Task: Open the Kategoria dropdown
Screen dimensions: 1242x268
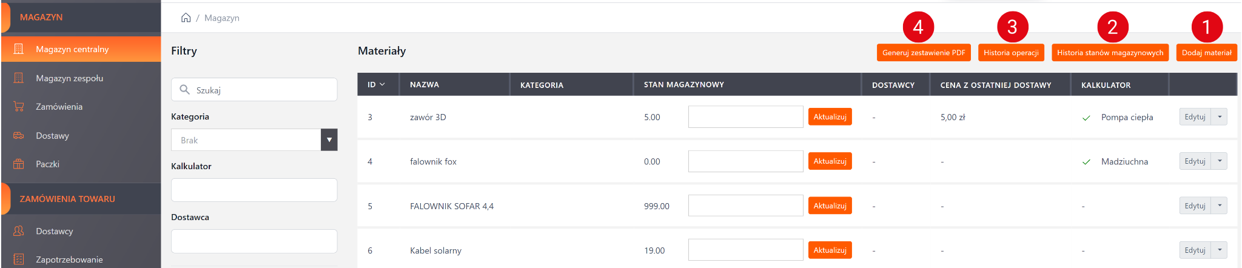Action: coord(329,140)
